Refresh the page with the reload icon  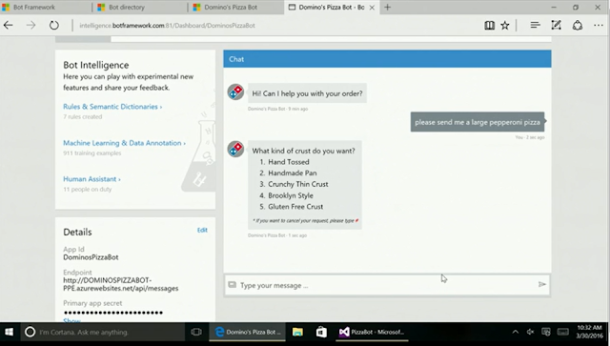(x=54, y=26)
